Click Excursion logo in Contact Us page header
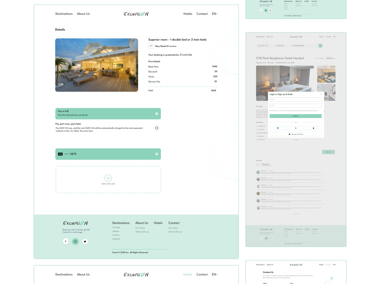Screen dimensions: 379x284 coord(296,265)
